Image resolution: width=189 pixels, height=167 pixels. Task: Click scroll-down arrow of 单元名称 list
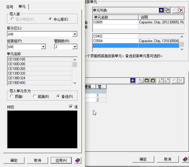[75, 83]
